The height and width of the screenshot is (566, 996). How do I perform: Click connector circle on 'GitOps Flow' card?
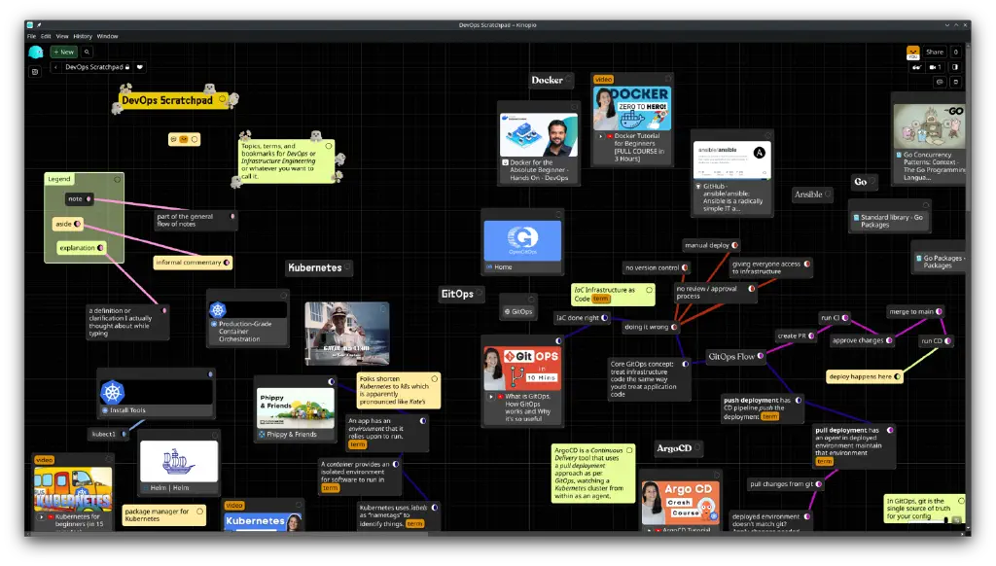[761, 356]
